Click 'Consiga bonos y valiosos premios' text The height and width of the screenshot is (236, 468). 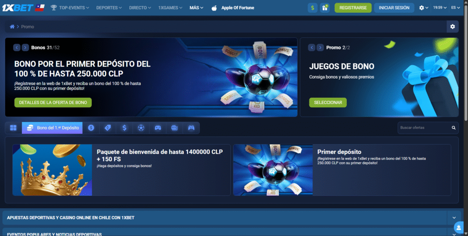point(341,77)
